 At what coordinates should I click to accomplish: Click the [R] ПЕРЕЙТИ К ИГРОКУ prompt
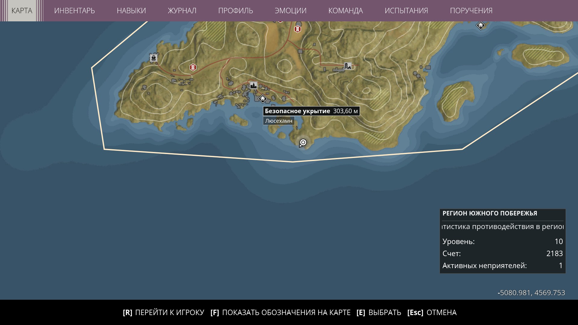click(163, 312)
